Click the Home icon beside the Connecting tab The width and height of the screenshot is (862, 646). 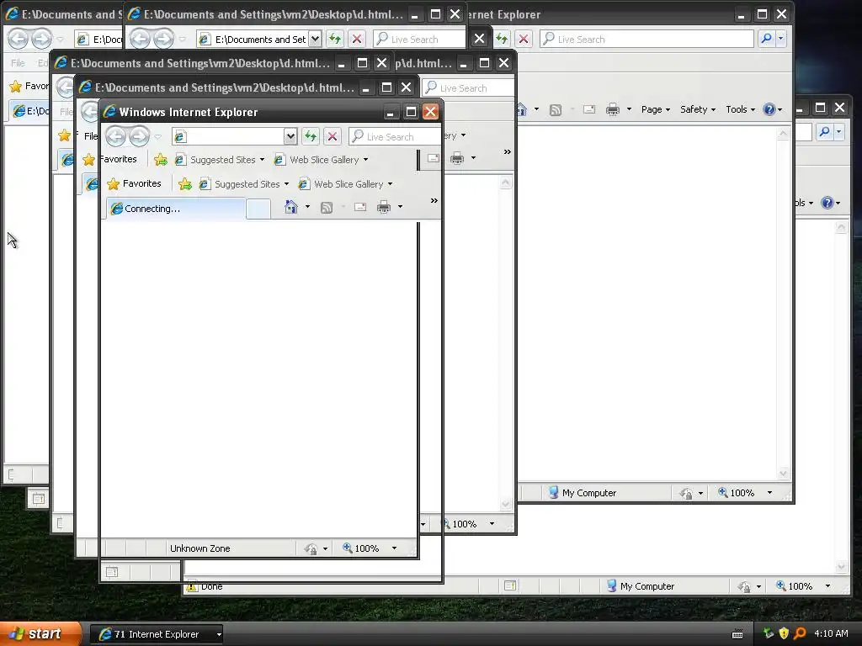click(290, 207)
